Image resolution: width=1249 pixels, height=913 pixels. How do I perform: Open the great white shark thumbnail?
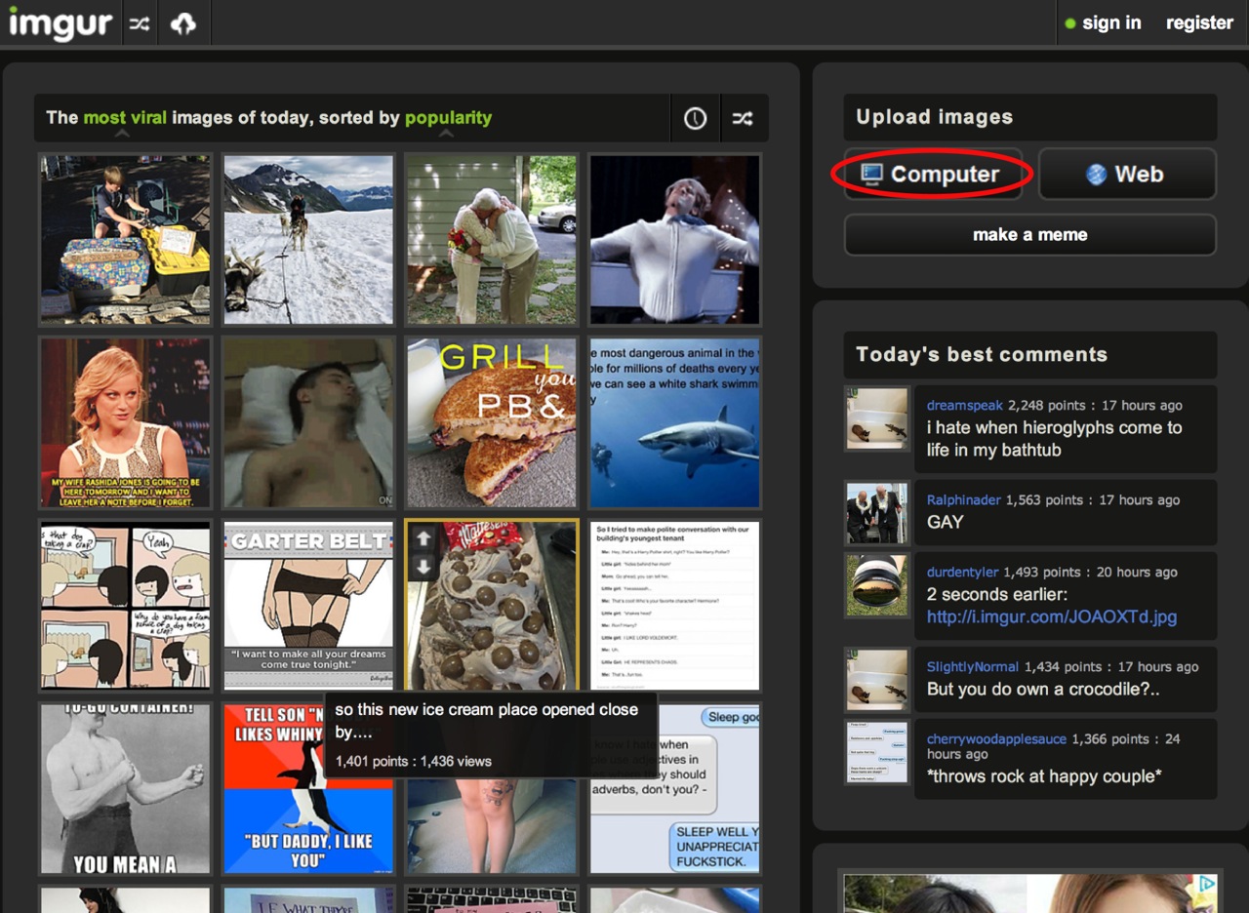[674, 423]
